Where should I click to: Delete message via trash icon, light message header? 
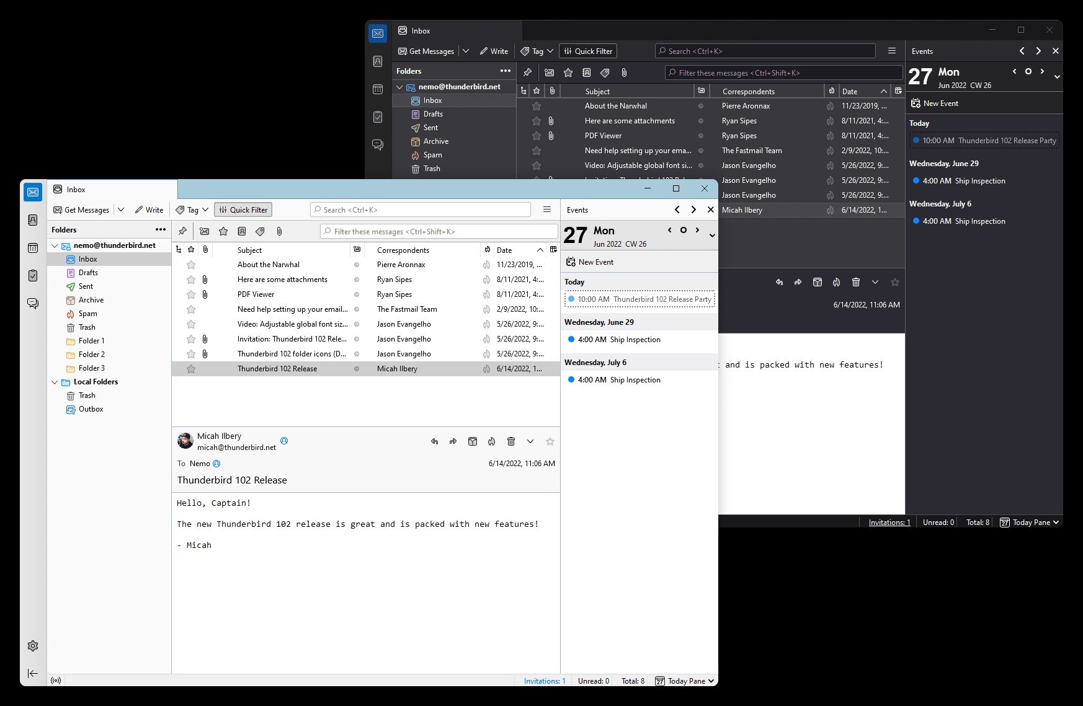(511, 441)
